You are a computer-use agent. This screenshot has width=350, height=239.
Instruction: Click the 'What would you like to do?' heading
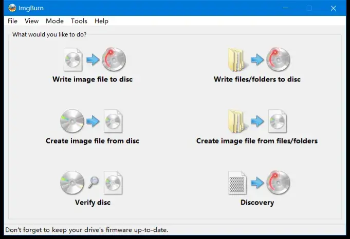49,34
